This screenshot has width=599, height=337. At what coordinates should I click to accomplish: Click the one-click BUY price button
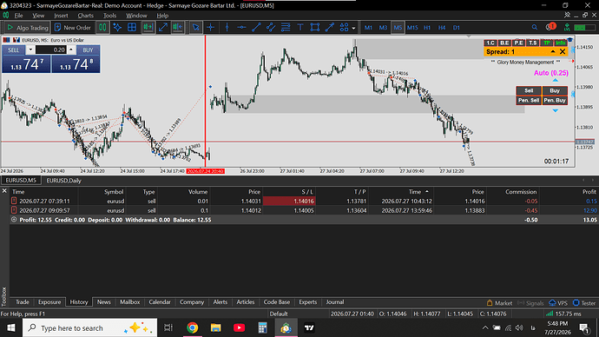pos(76,64)
